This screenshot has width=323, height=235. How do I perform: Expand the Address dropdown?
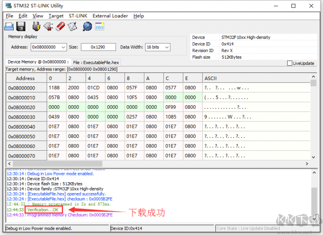[63, 47]
